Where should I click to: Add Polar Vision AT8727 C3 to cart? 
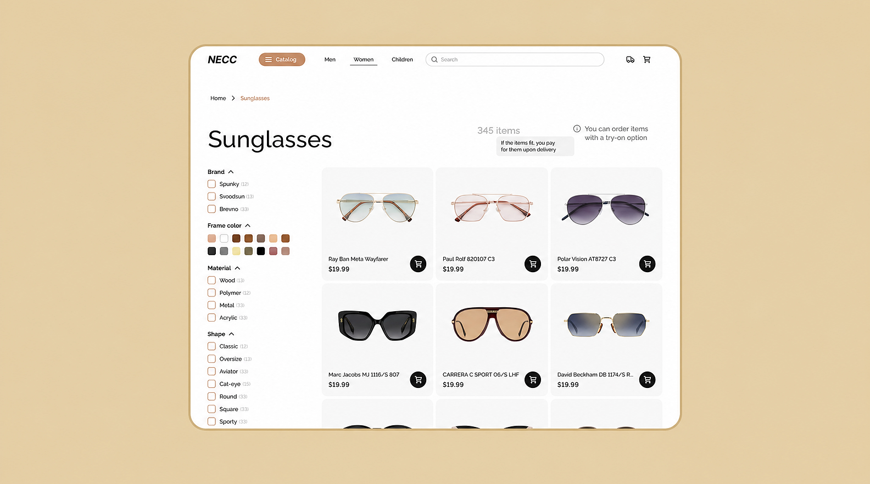[648, 264]
